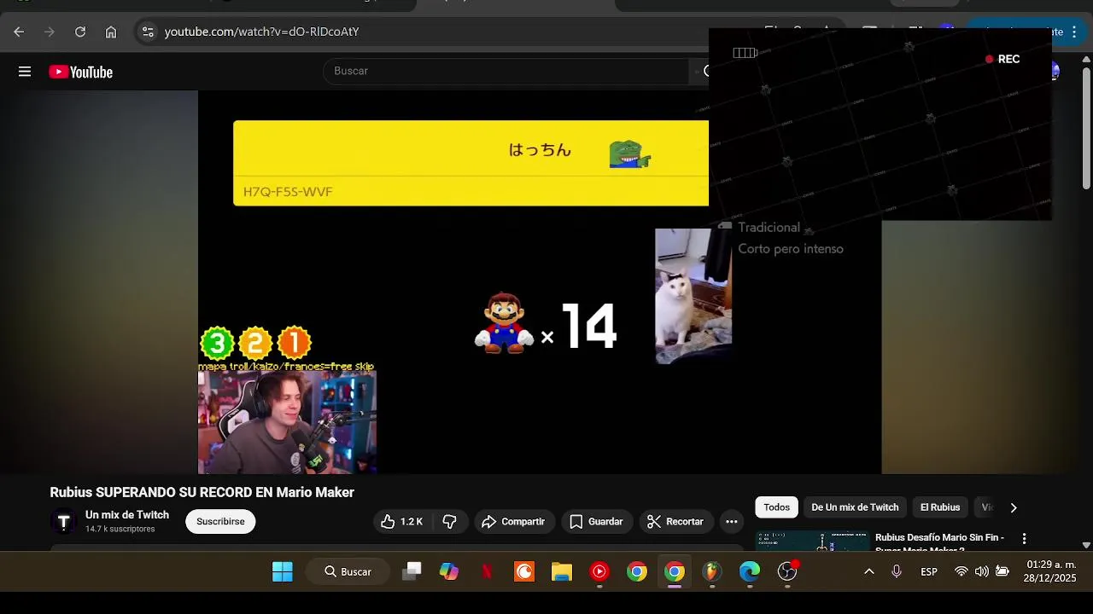Go to YouTube home via logo
Screen dimensions: 1093x614
pos(81,72)
